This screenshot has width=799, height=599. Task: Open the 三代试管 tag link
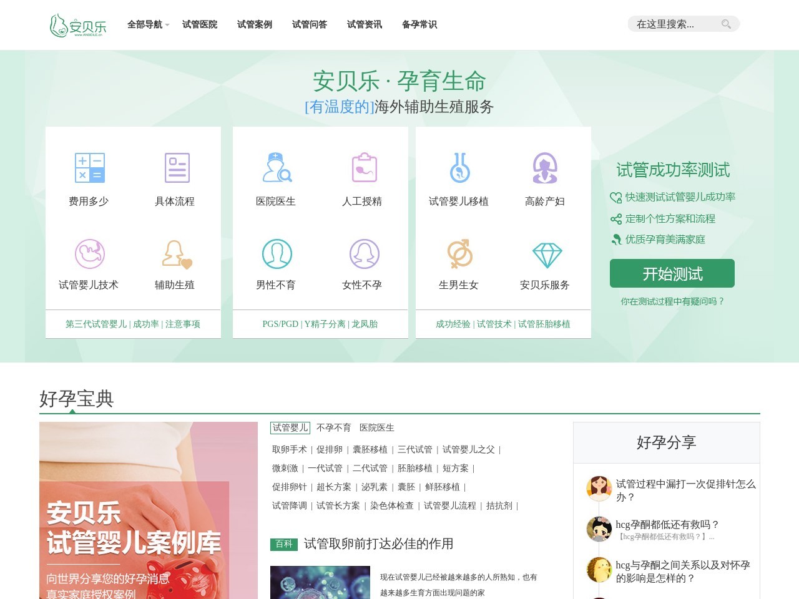pos(415,449)
